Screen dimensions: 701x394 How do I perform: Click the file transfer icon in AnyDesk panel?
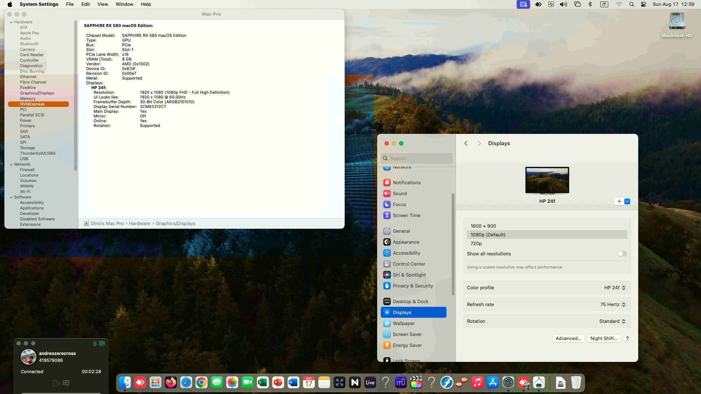[56, 383]
